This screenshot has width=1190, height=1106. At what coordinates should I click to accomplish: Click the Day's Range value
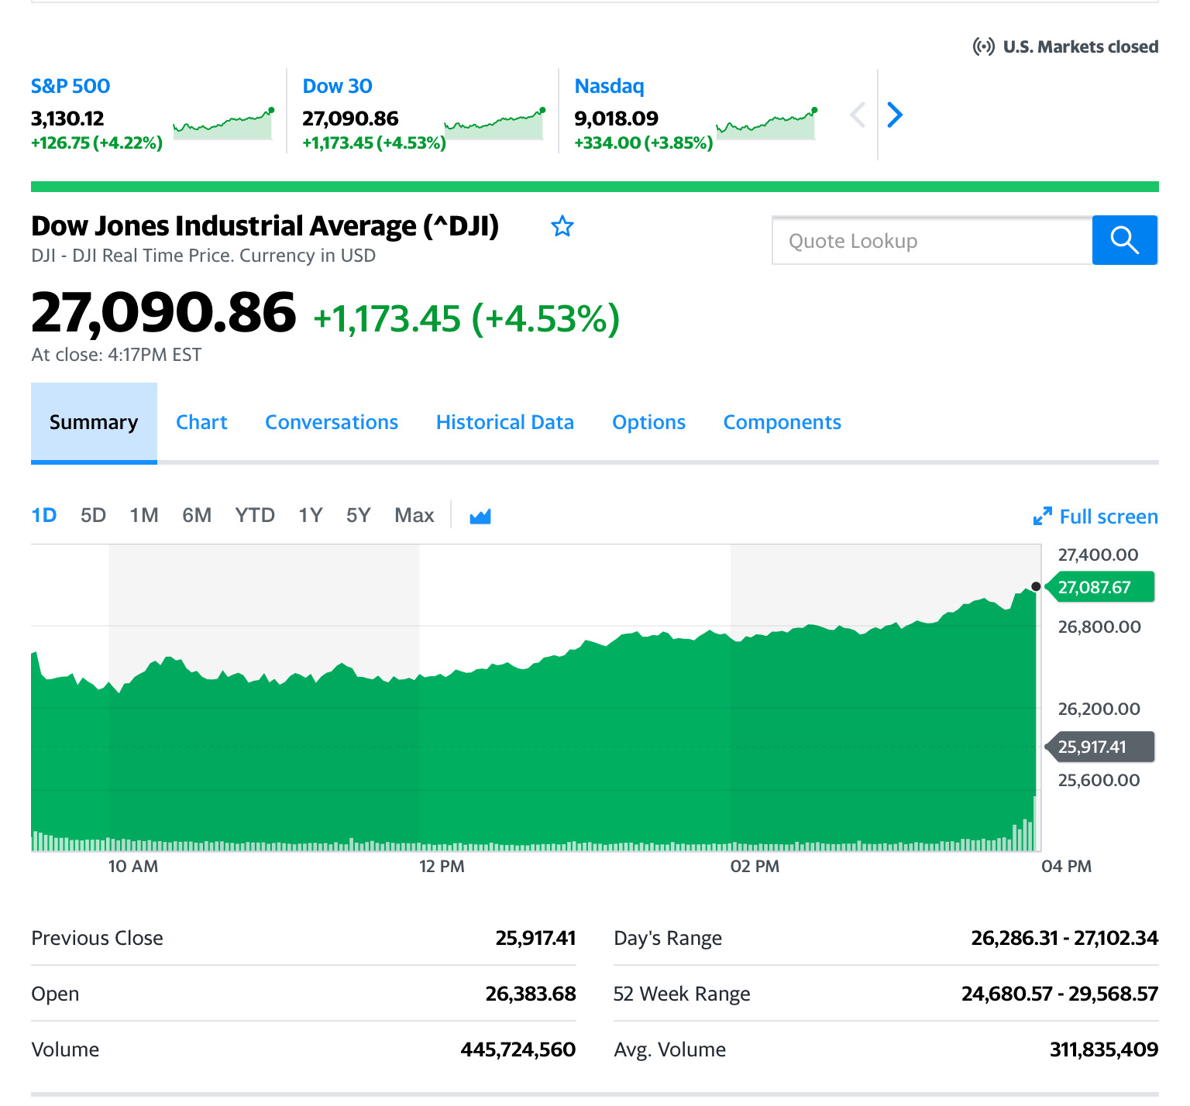[x=1065, y=938]
